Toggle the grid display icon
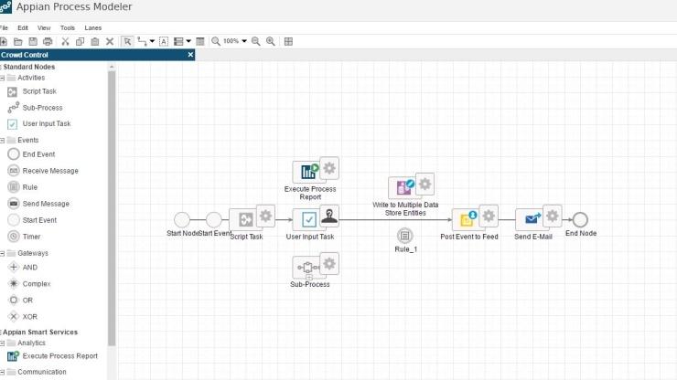Viewport: 677px width, 380px height. [288, 41]
